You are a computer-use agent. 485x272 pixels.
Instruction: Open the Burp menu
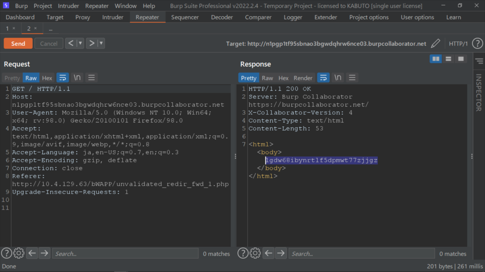coord(21,6)
